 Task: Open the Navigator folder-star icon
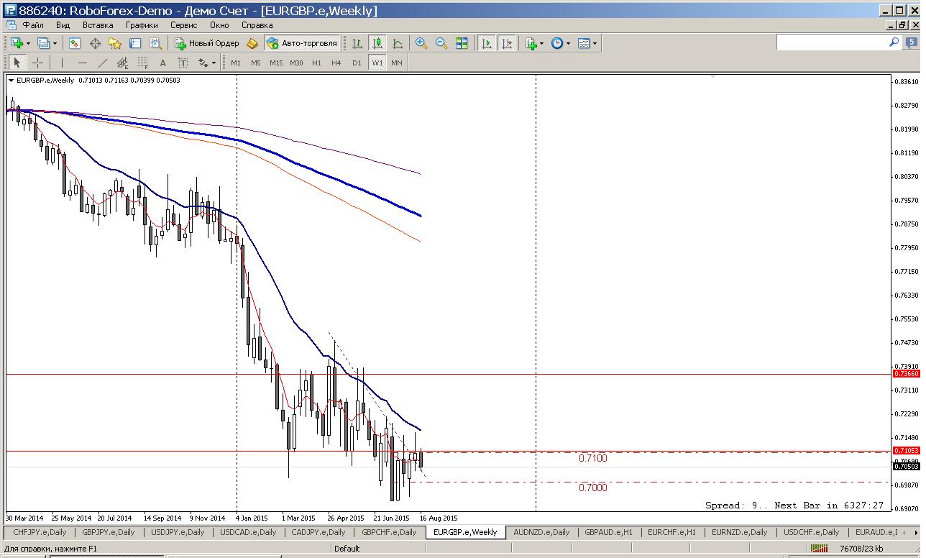pyautogui.click(x=115, y=43)
